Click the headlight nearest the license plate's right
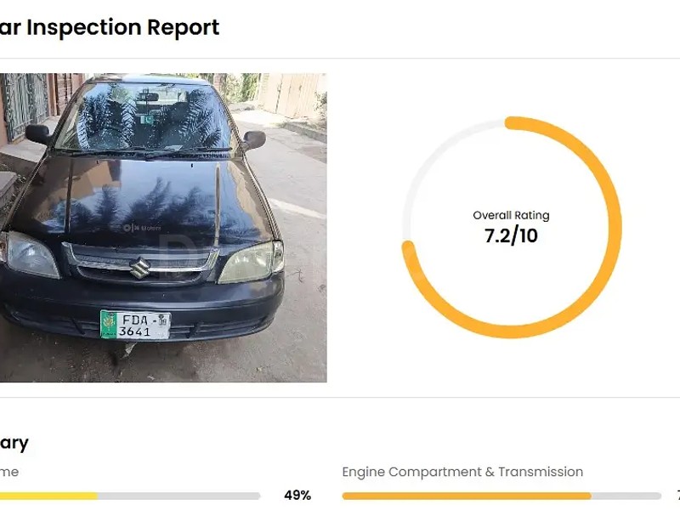The width and height of the screenshot is (680, 510). [x=250, y=263]
